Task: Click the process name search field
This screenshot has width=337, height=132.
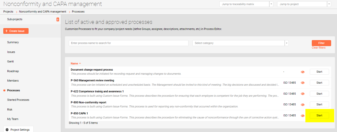Action: (x=128, y=43)
